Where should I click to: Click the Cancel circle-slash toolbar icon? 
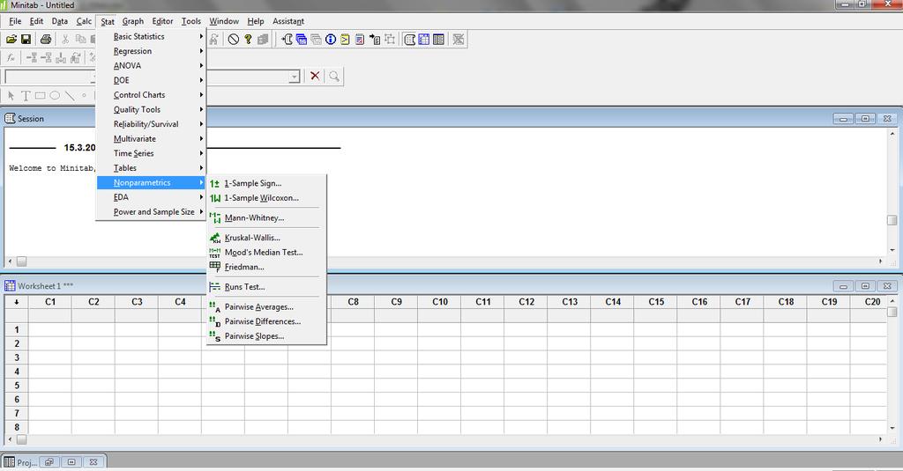(233, 39)
